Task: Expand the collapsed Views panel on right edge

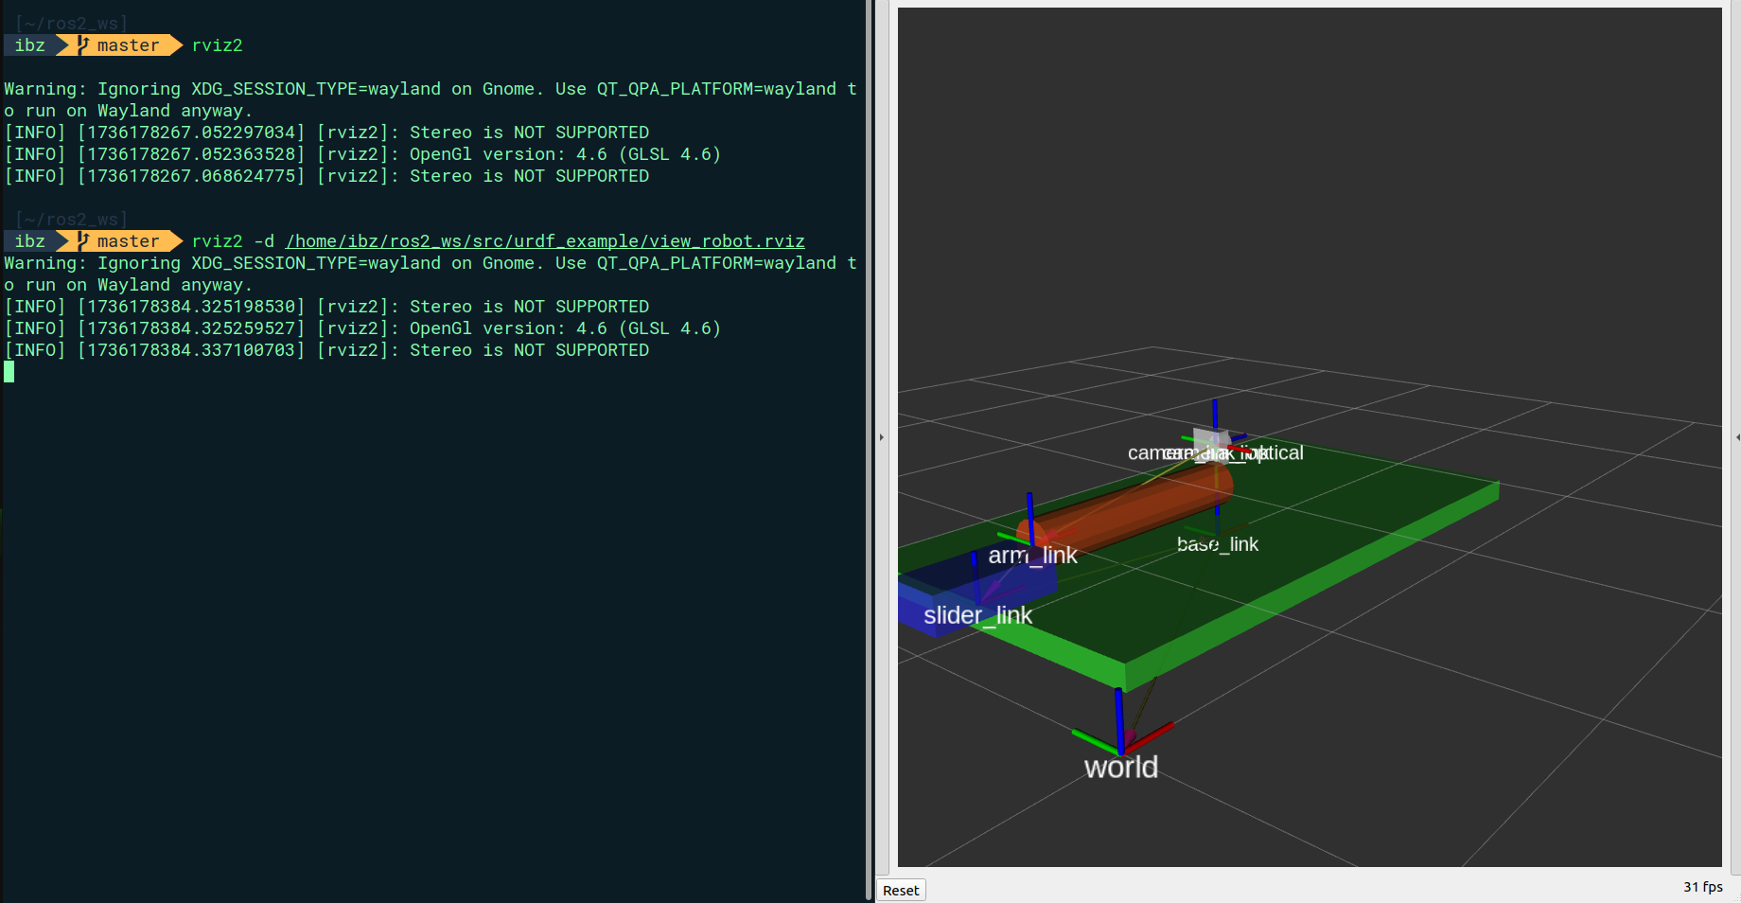Action: click(x=1735, y=437)
